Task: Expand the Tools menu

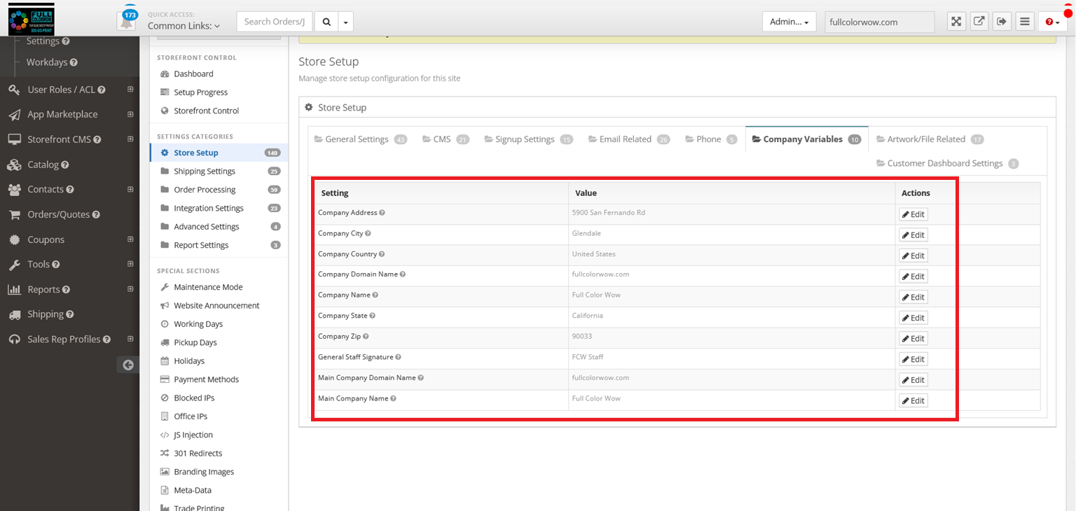Action: tap(130, 264)
